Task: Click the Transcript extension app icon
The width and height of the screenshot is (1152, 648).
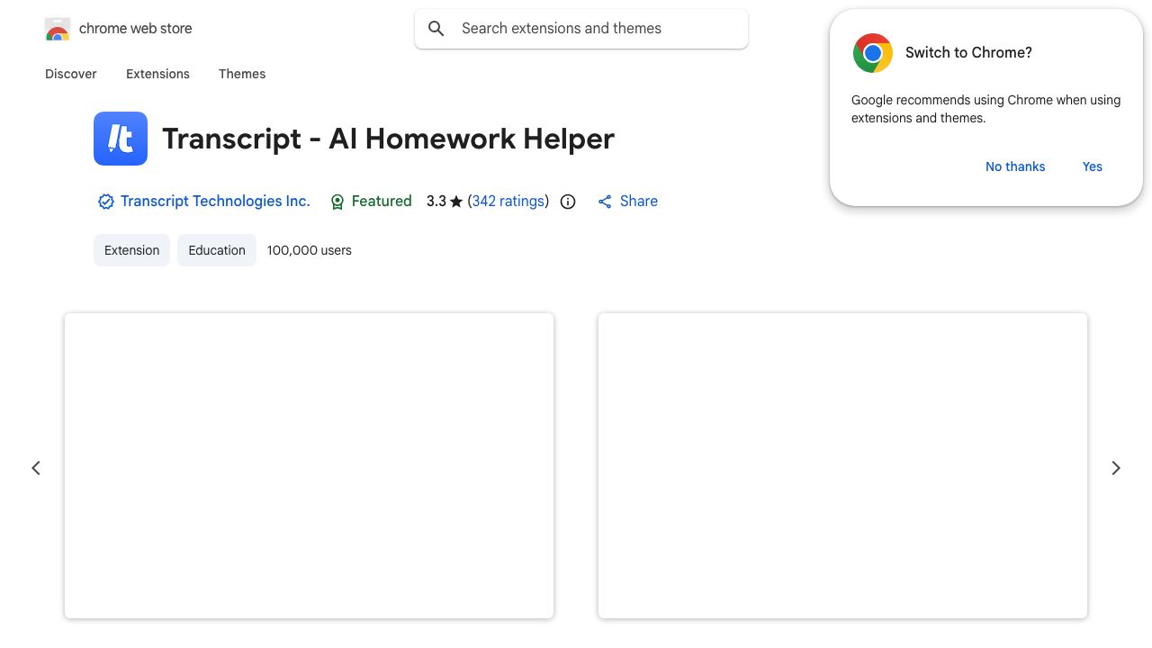Action: pos(121,139)
